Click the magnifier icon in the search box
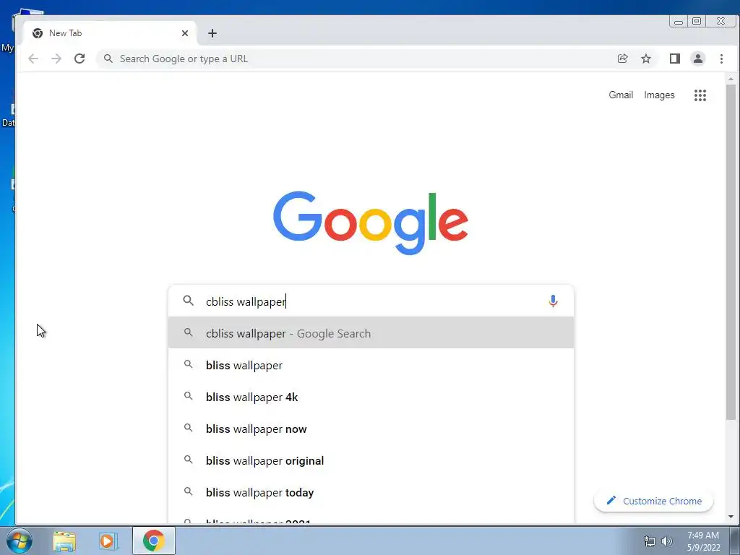740x555 pixels. pyautogui.click(x=189, y=301)
